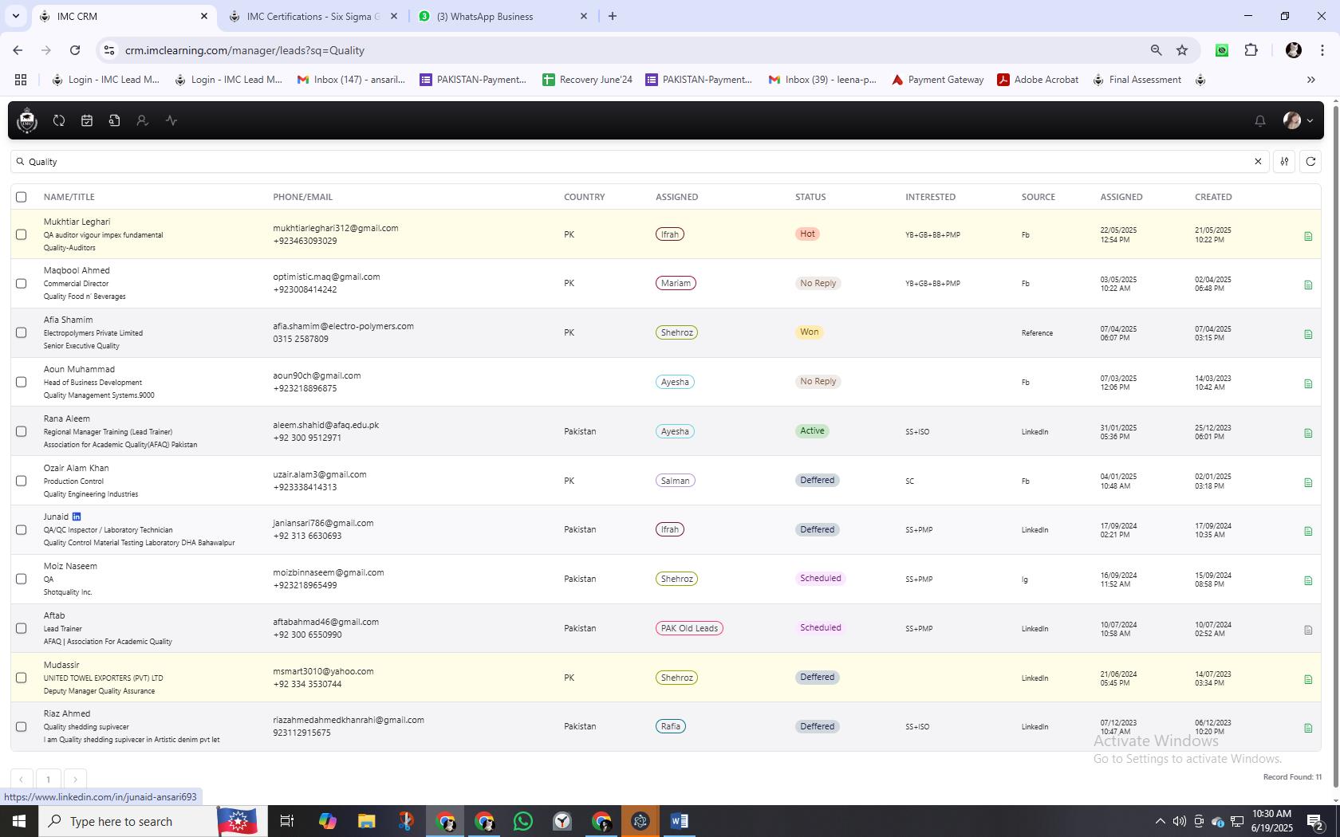Click the IMC CRM logo icon

click(x=27, y=120)
